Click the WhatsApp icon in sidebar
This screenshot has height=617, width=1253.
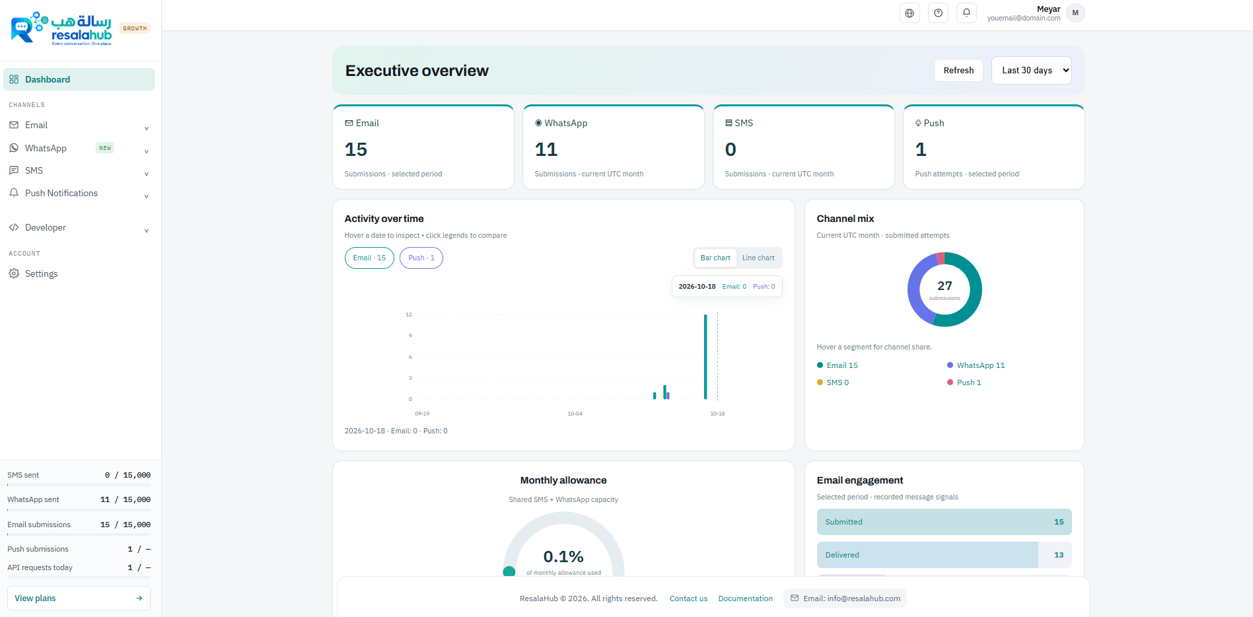(14, 148)
